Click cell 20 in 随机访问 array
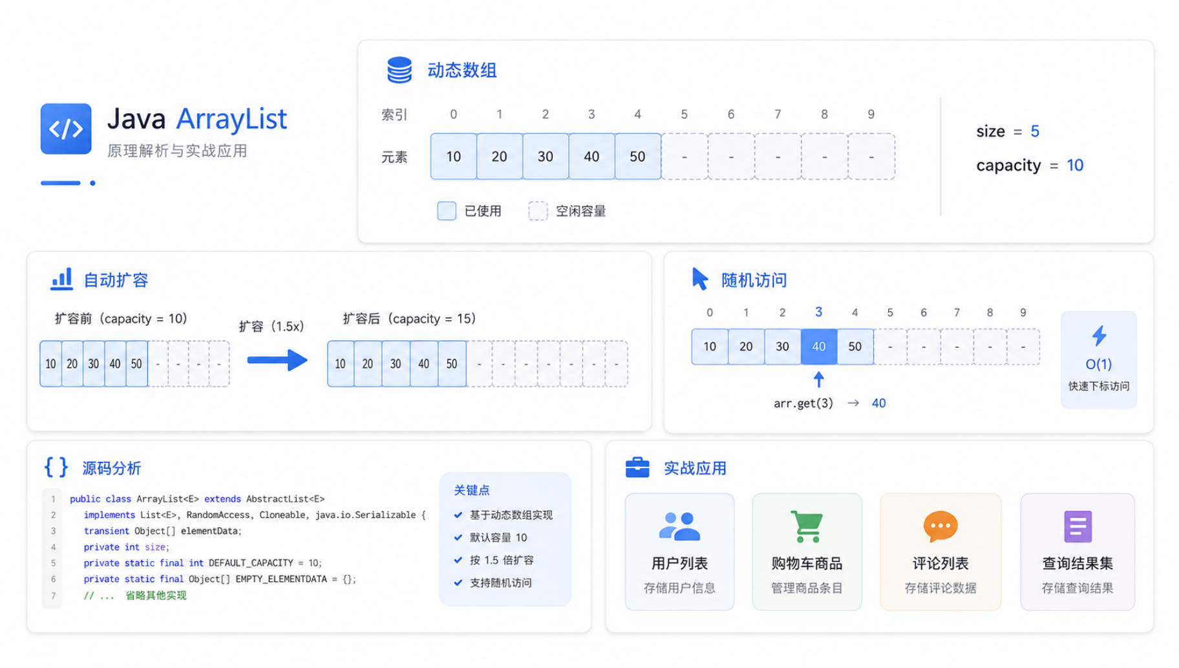 tap(746, 347)
